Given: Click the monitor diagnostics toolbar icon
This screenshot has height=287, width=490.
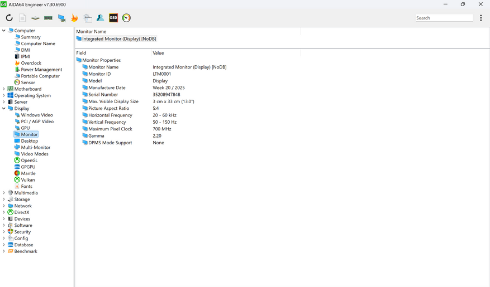Looking at the screenshot, I should tap(61, 18).
